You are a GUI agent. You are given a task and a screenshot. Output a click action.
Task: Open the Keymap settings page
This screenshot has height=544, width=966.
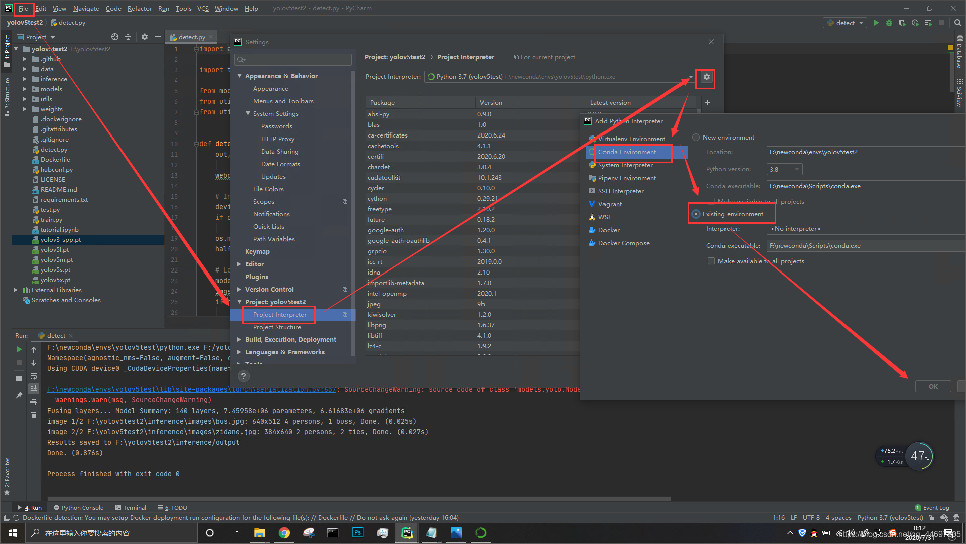[257, 252]
